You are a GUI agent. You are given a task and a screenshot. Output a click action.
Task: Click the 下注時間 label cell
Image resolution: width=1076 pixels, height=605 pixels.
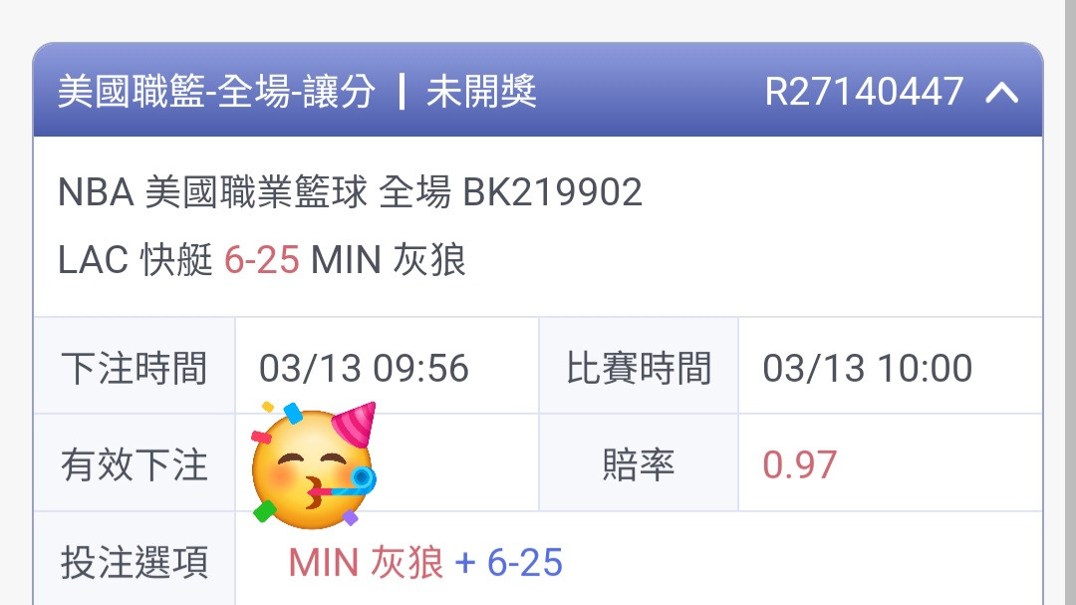tap(134, 367)
